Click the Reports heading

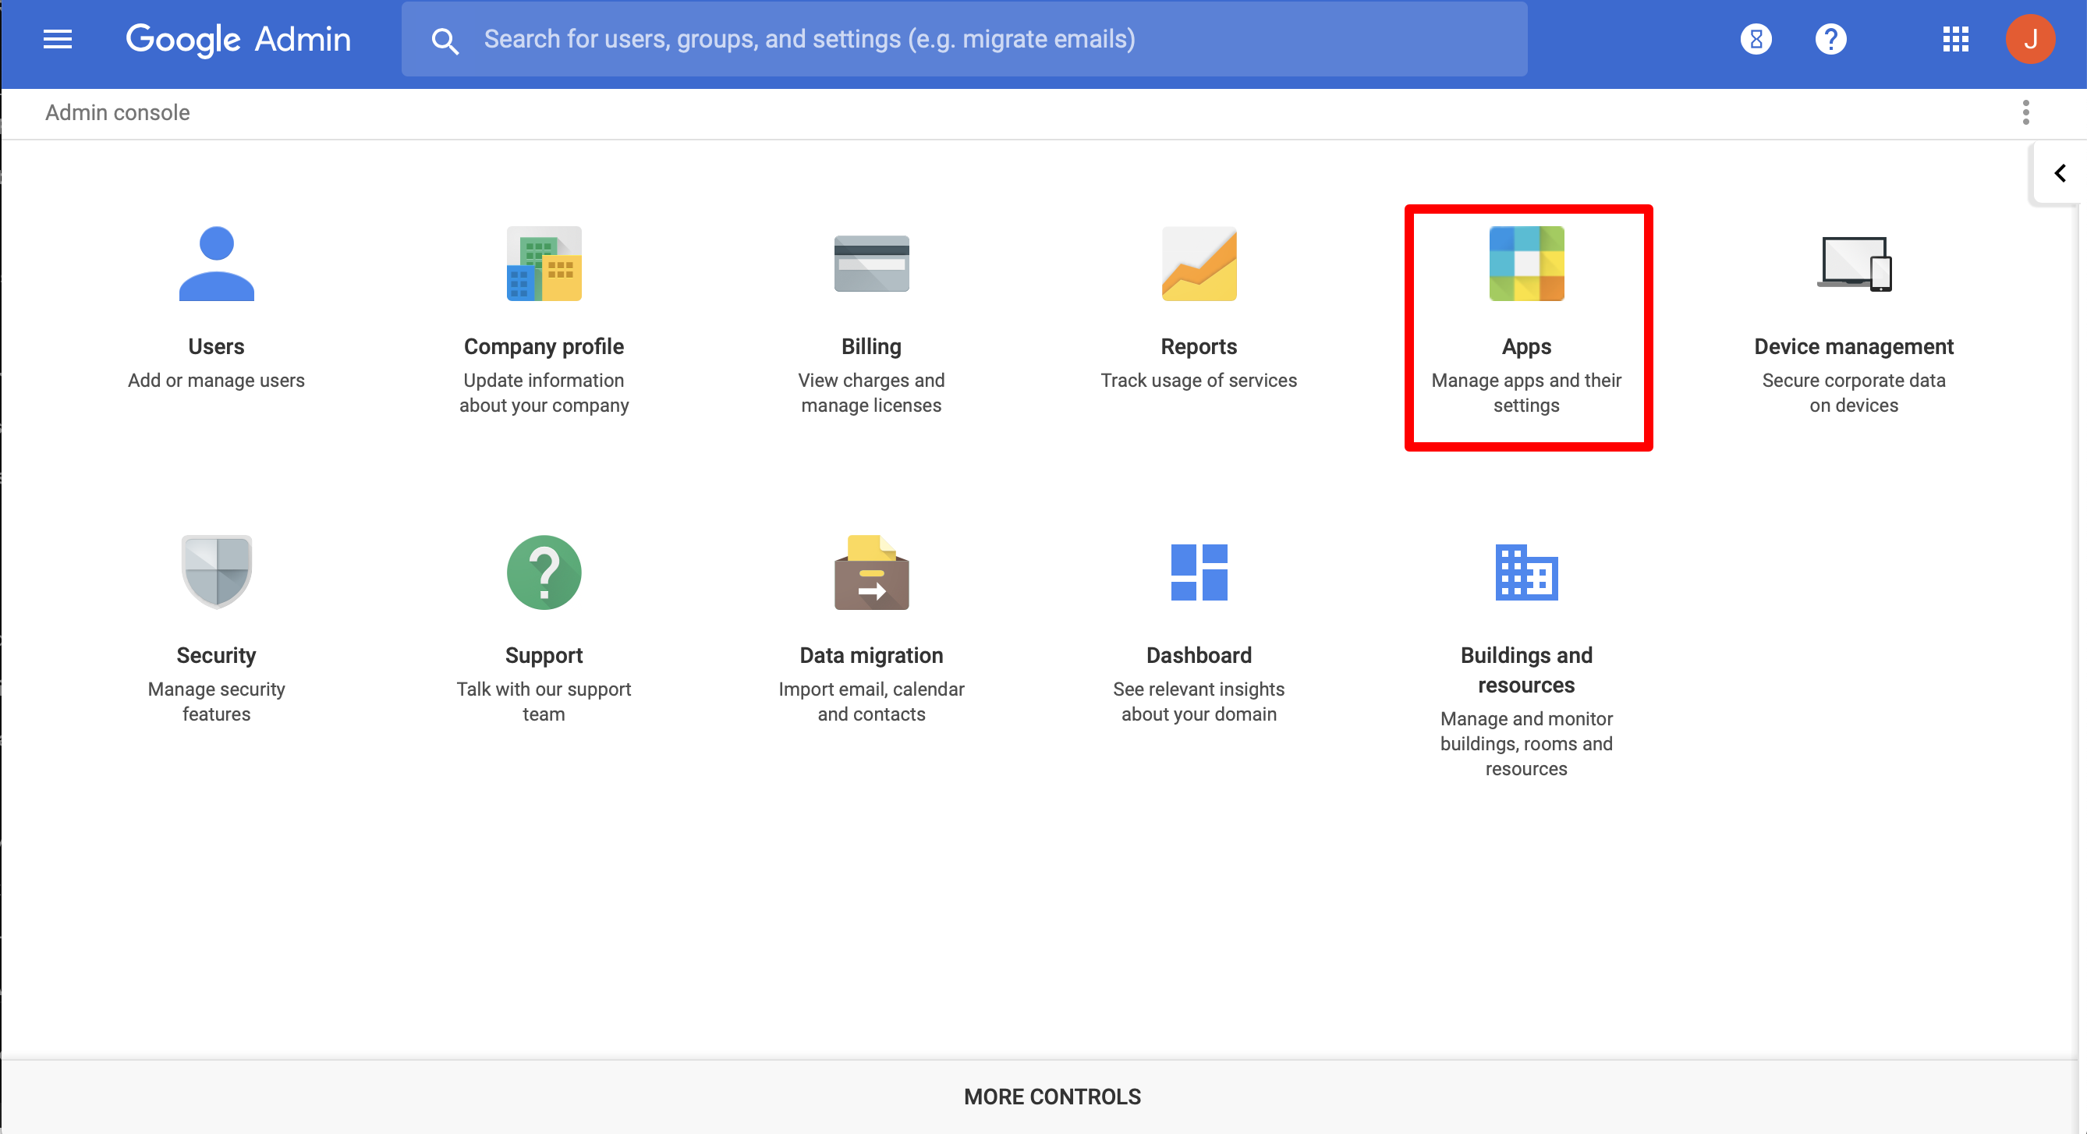coord(1198,347)
